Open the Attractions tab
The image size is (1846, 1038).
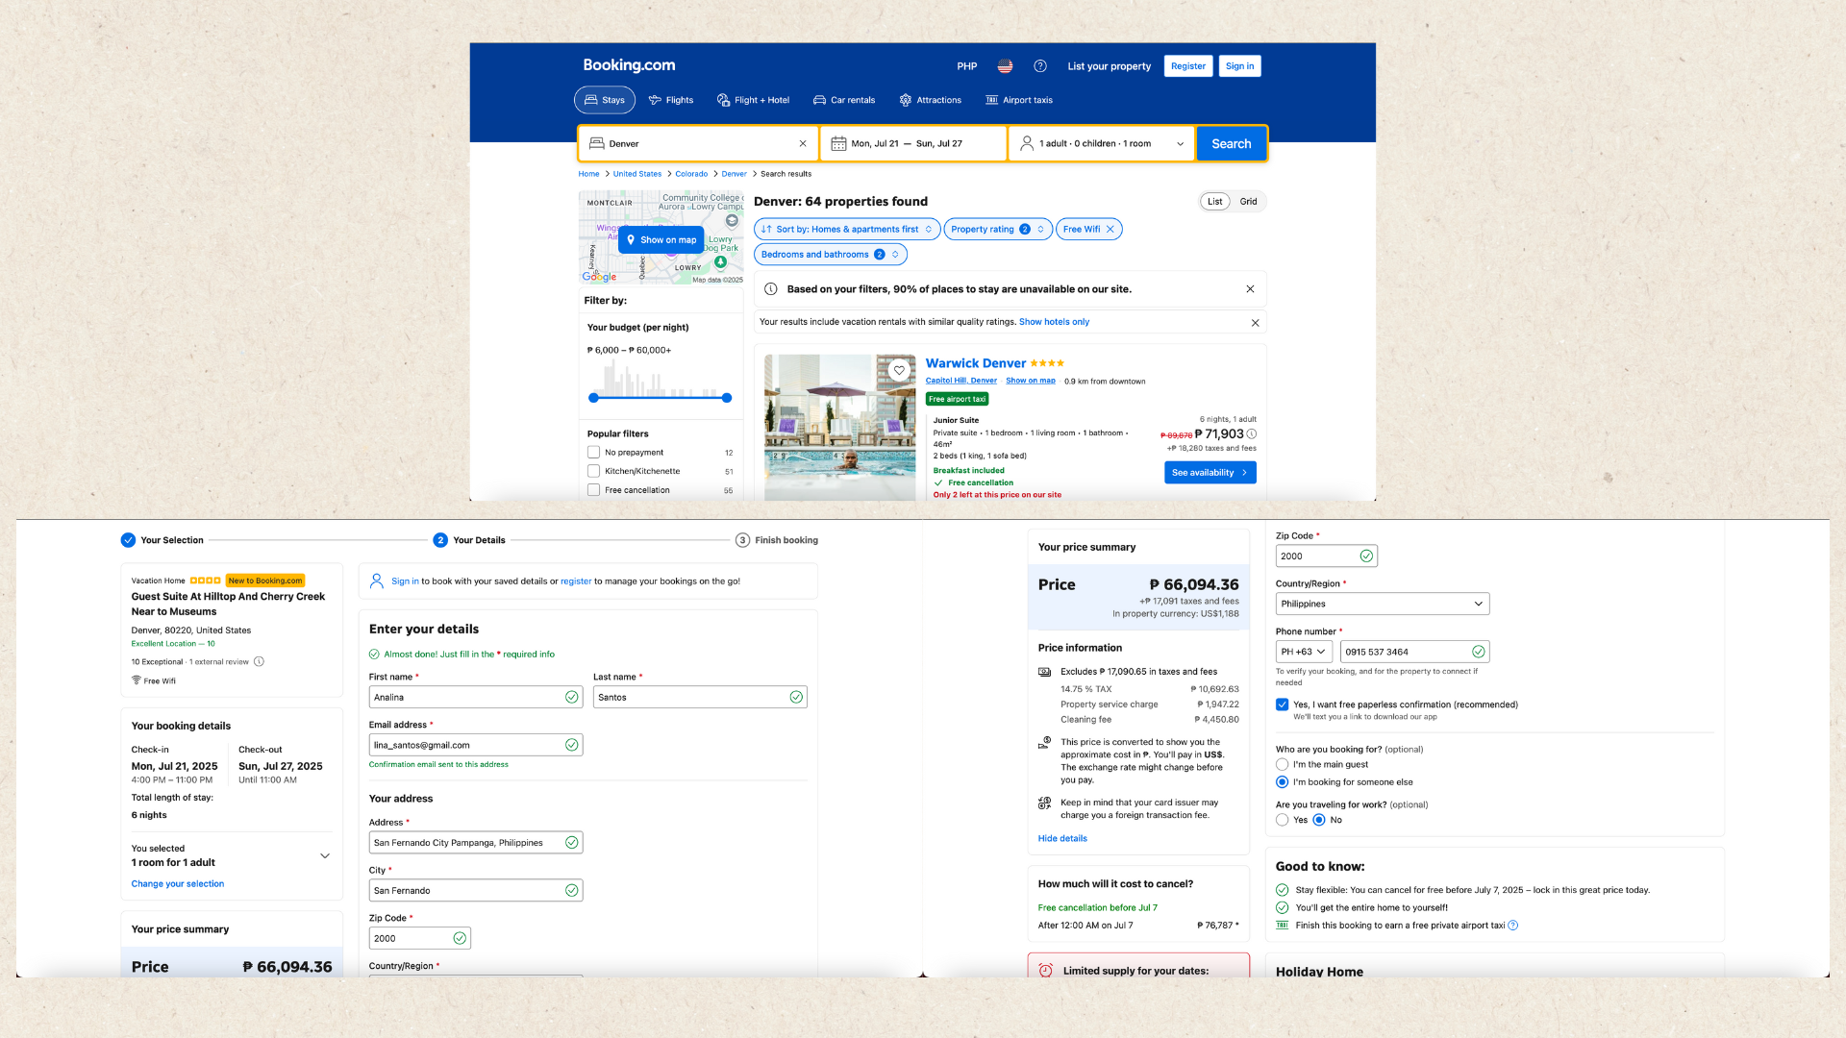point(930,100)
